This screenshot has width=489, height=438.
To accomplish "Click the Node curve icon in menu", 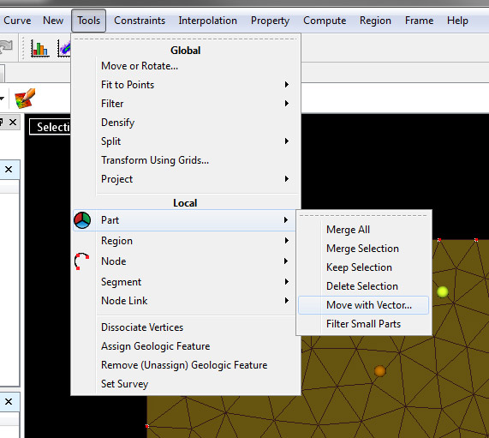I will 81,261.
